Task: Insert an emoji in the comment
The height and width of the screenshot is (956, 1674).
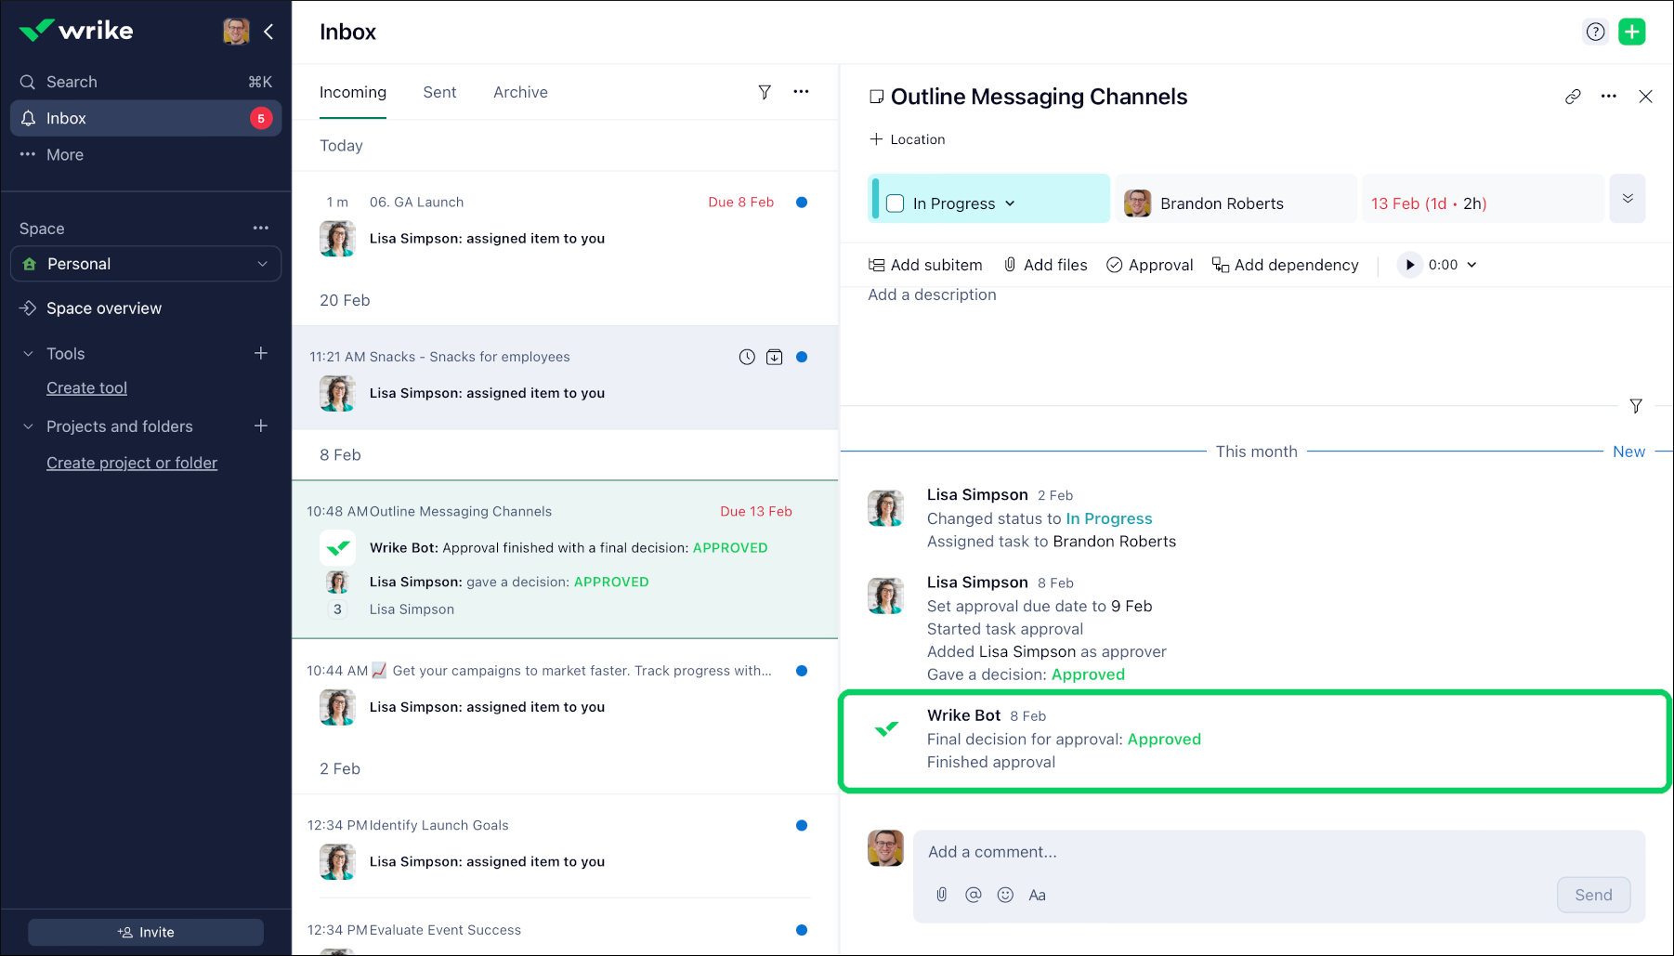Action: 1005,895
